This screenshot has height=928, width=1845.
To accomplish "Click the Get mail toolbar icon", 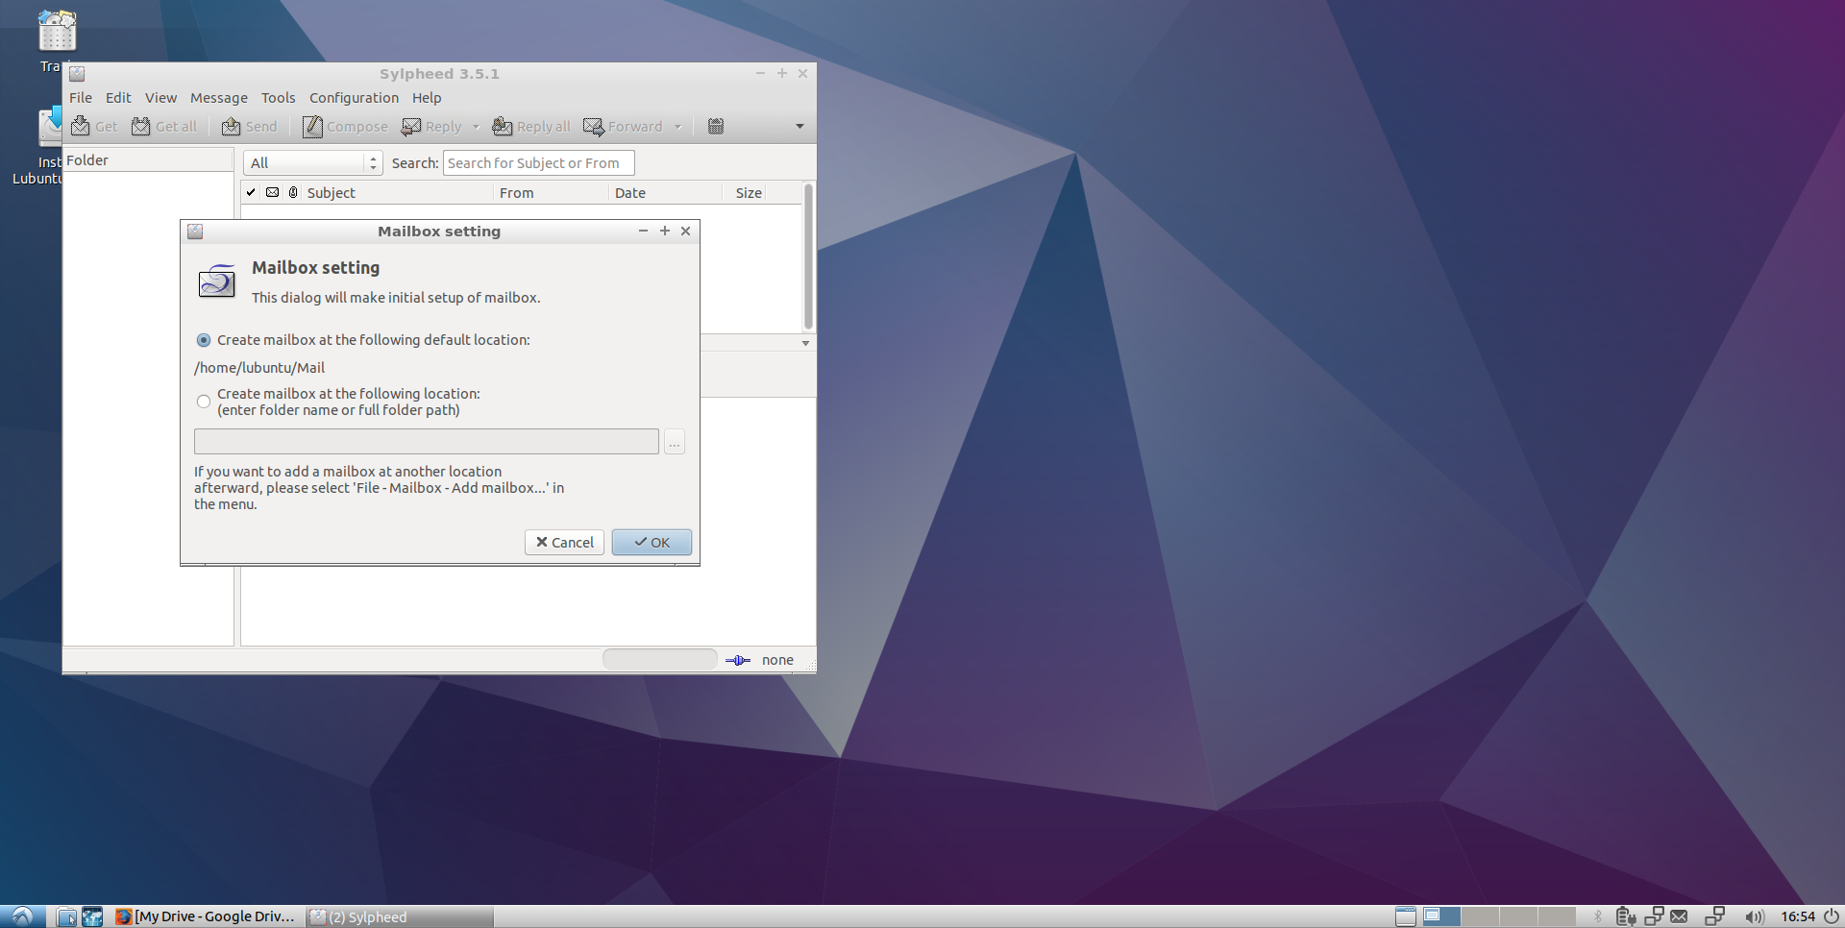I will pos(81,127).
